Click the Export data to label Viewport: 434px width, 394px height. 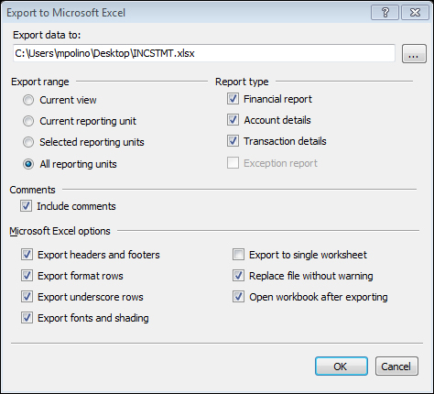[47, 35]
